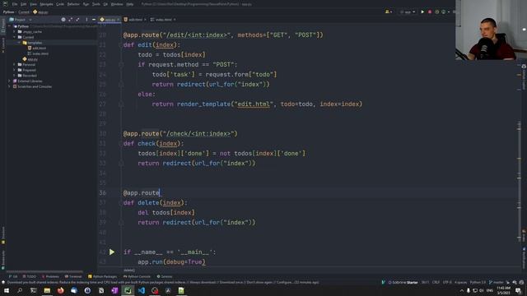Open the Problems tool window

coord(50,276)
